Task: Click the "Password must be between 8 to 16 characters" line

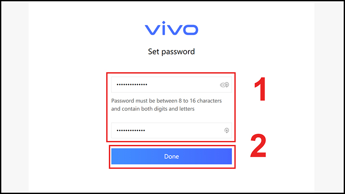Action: pyautogui.click(x=166, y=101)
